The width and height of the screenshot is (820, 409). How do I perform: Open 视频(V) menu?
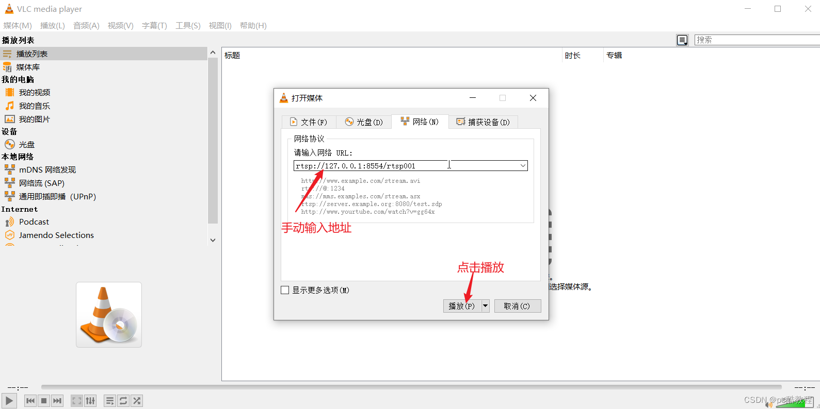coord(121,26)
